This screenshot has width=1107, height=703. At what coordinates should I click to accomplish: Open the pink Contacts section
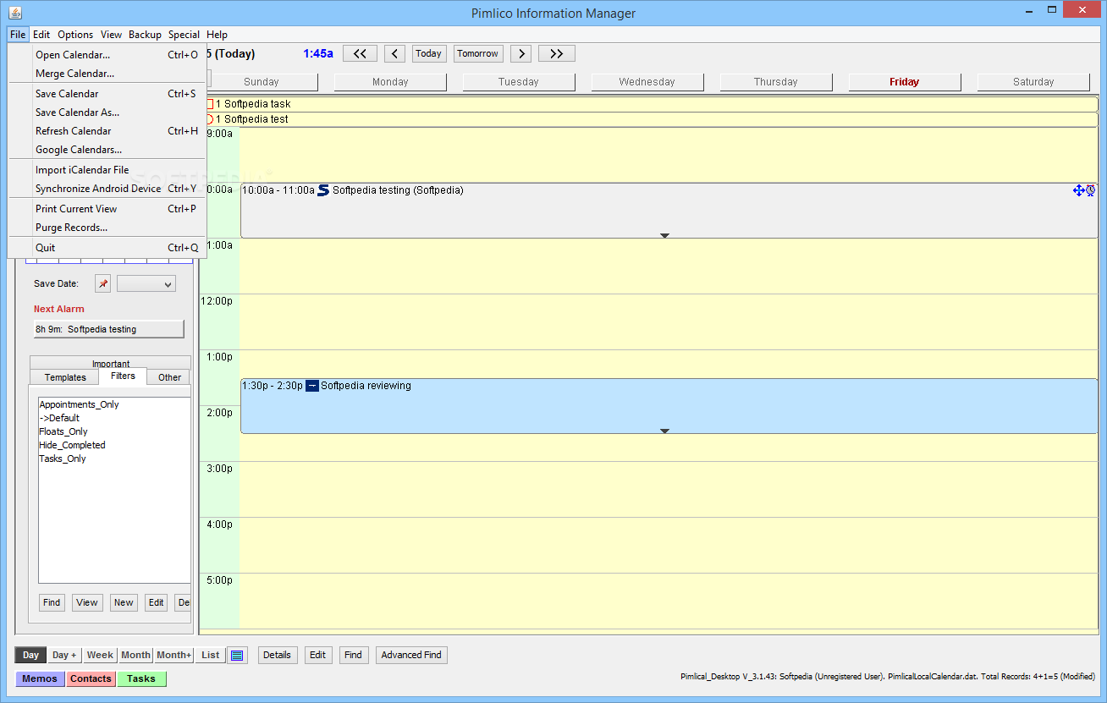tap(91, 678)
